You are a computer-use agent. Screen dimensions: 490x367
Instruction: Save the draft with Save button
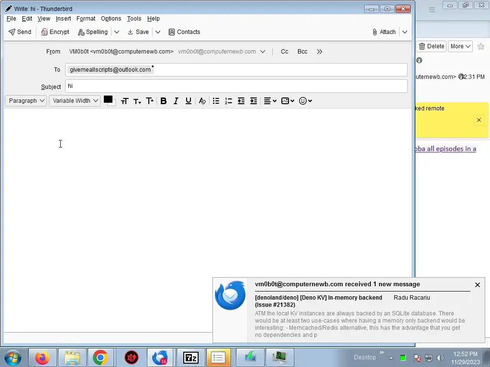[x=138, y=32]
